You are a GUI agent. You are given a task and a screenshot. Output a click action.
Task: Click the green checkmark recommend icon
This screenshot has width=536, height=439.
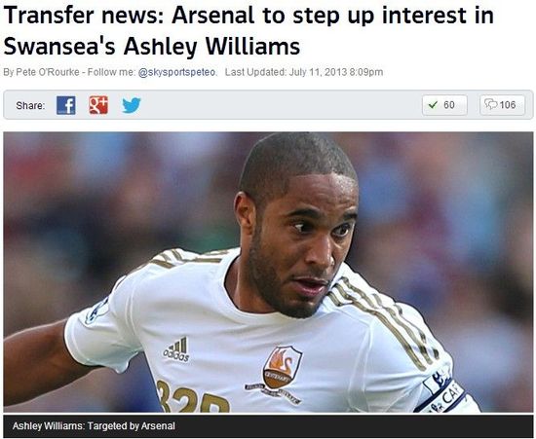(x=433, y=105)
